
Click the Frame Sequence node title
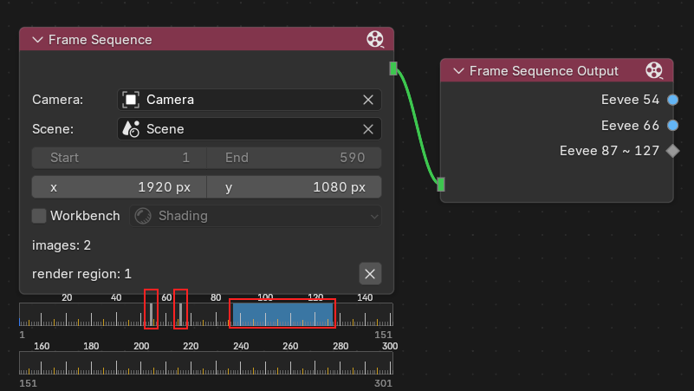pos(100,40)
